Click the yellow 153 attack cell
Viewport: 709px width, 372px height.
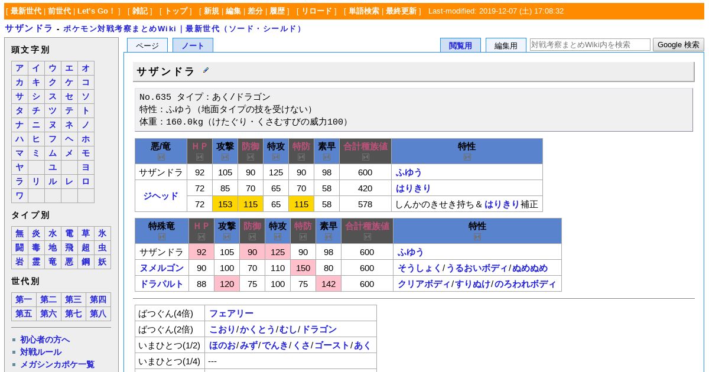[x=225, y=204]
